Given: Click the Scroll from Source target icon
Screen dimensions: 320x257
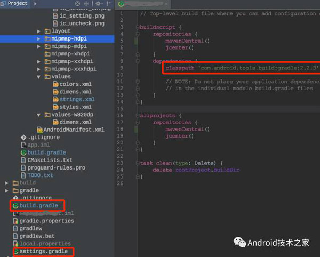Looking at the screenshot, I should click(x=77, y=4).
